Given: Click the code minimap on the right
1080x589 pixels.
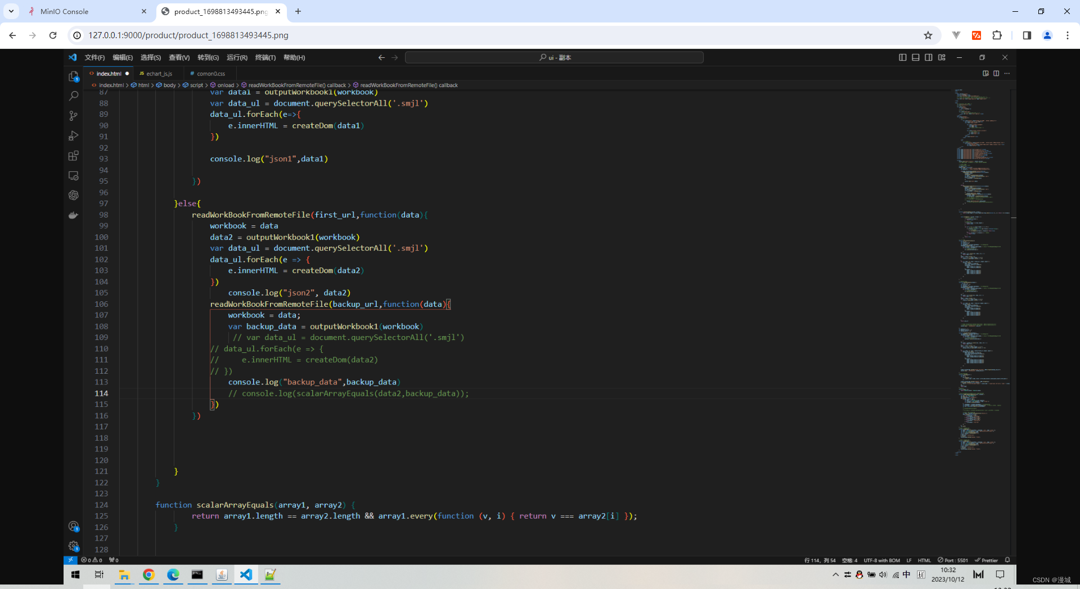Looking at the screenshot, I should click(982, 273).
